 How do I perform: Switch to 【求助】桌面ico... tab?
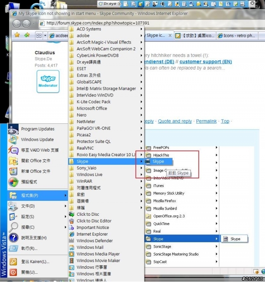pos(195,36)
